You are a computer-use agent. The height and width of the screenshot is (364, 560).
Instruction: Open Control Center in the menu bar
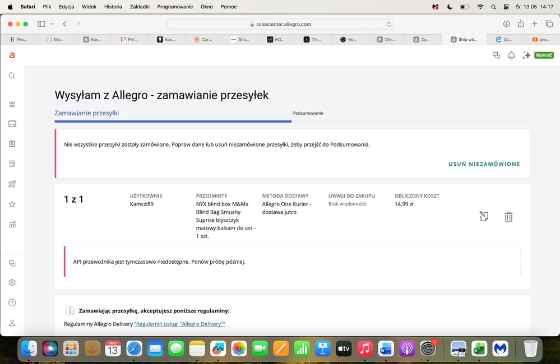506,7
